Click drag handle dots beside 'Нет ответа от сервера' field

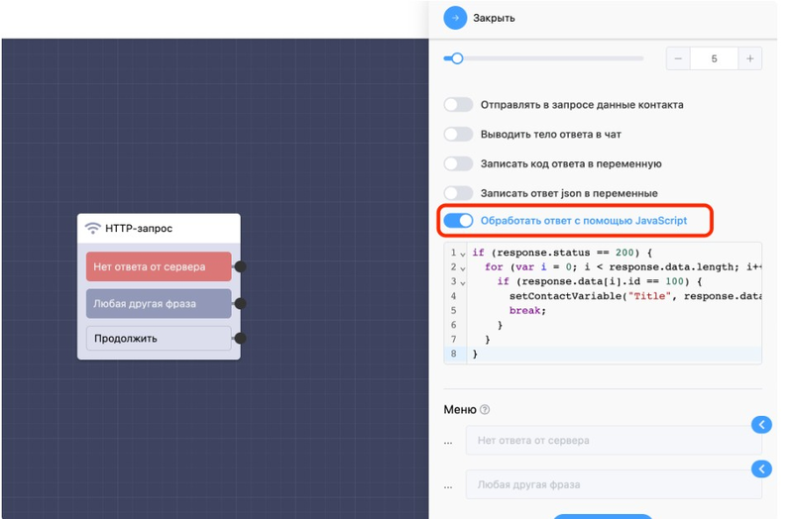click(x=449, y=441)
